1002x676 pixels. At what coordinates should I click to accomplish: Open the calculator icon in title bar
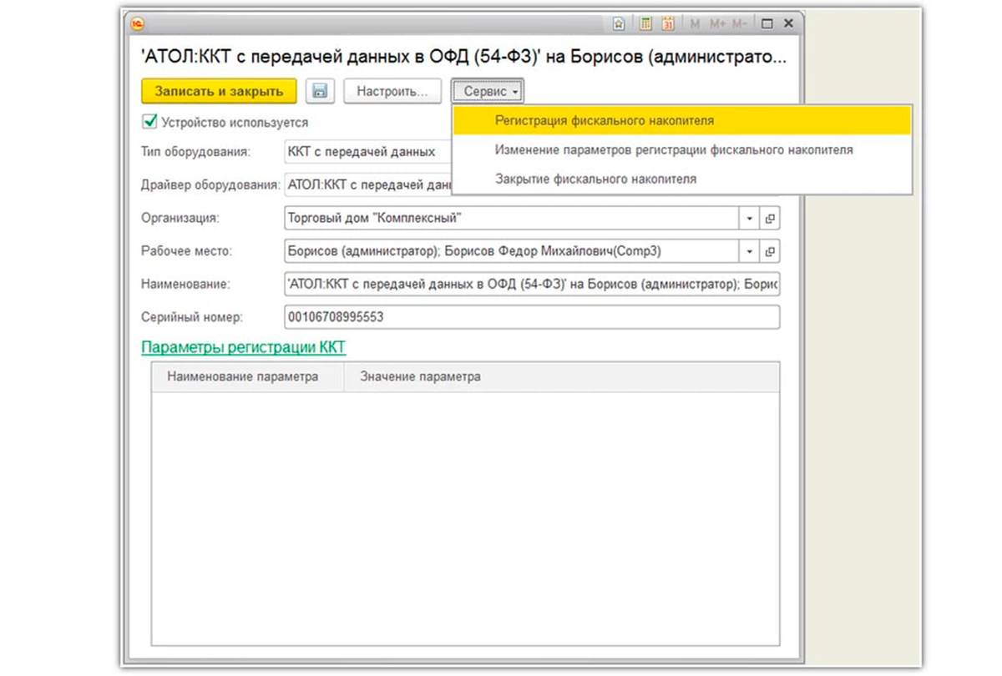(x=645, y=24)
